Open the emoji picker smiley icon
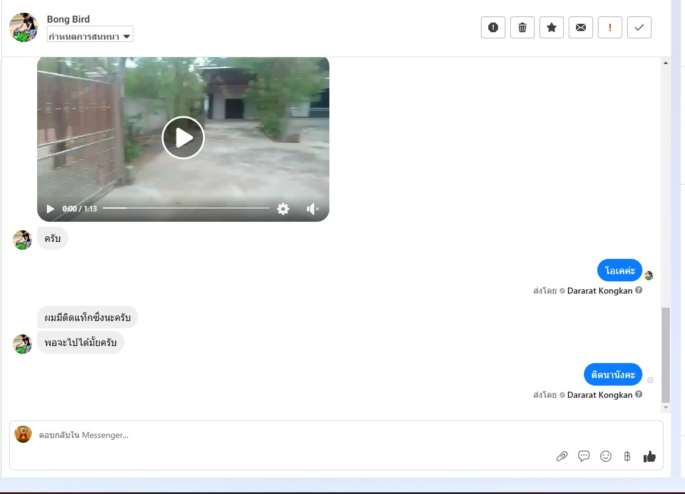Viewport: 685px width, 494px height. [606, 456]
